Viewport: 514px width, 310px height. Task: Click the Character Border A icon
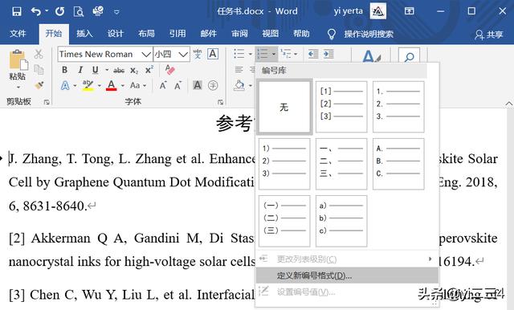click(x=213, y=54)
